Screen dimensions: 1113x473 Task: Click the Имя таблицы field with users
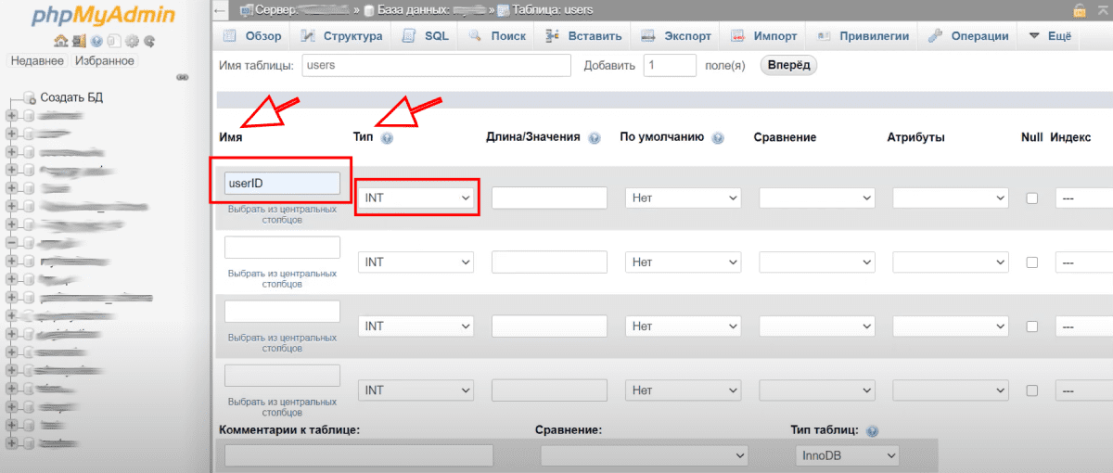434,65
